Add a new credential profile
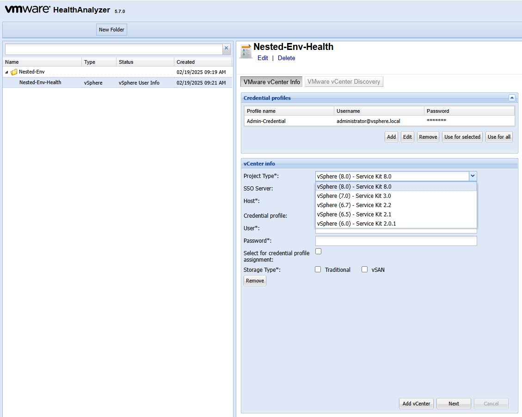The width and height of the screenshot is (522, 417). click(x=392, y=137)
